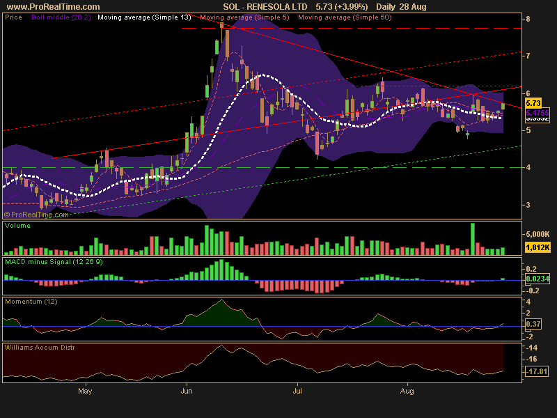The height and width of the screenshot is (418, 557).
Task: Click the 4 price axis label
Action: pyautogui.click(x=528, y=167)
